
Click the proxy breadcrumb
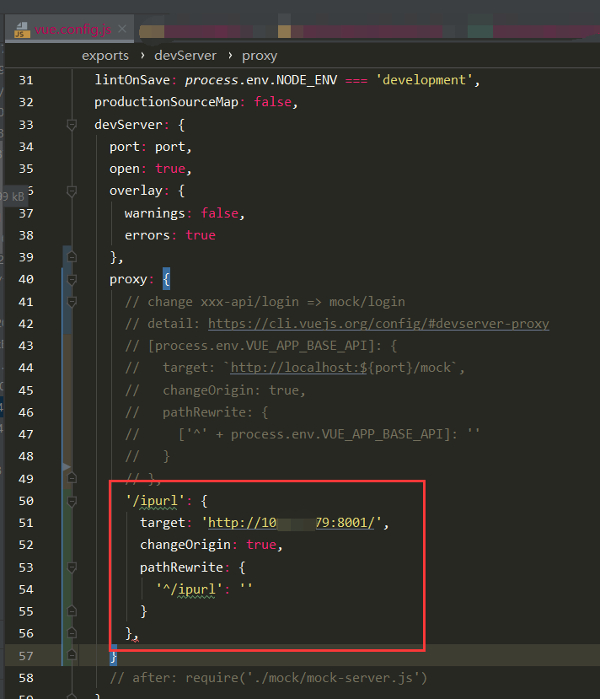click(x=260, y=56)
